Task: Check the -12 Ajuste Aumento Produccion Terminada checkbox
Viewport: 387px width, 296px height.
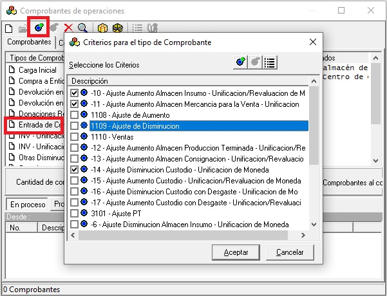Action: pos(74,147)
